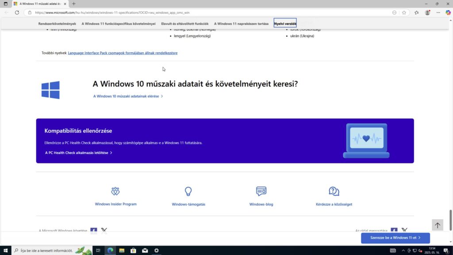Click the heading A Windows 10 műszaki adatait

(195, 84)
